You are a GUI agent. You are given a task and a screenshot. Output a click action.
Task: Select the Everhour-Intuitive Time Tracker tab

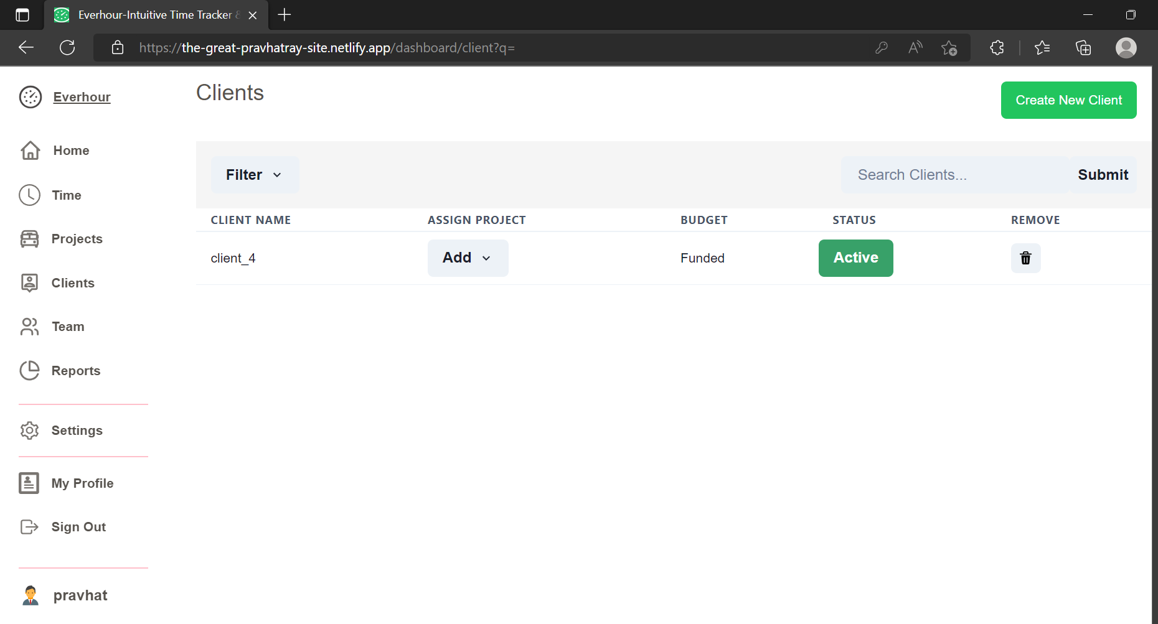click(x=156, y=15)
